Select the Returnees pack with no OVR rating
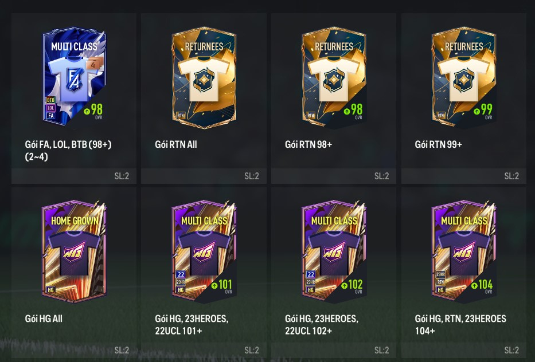 point(204,78)
